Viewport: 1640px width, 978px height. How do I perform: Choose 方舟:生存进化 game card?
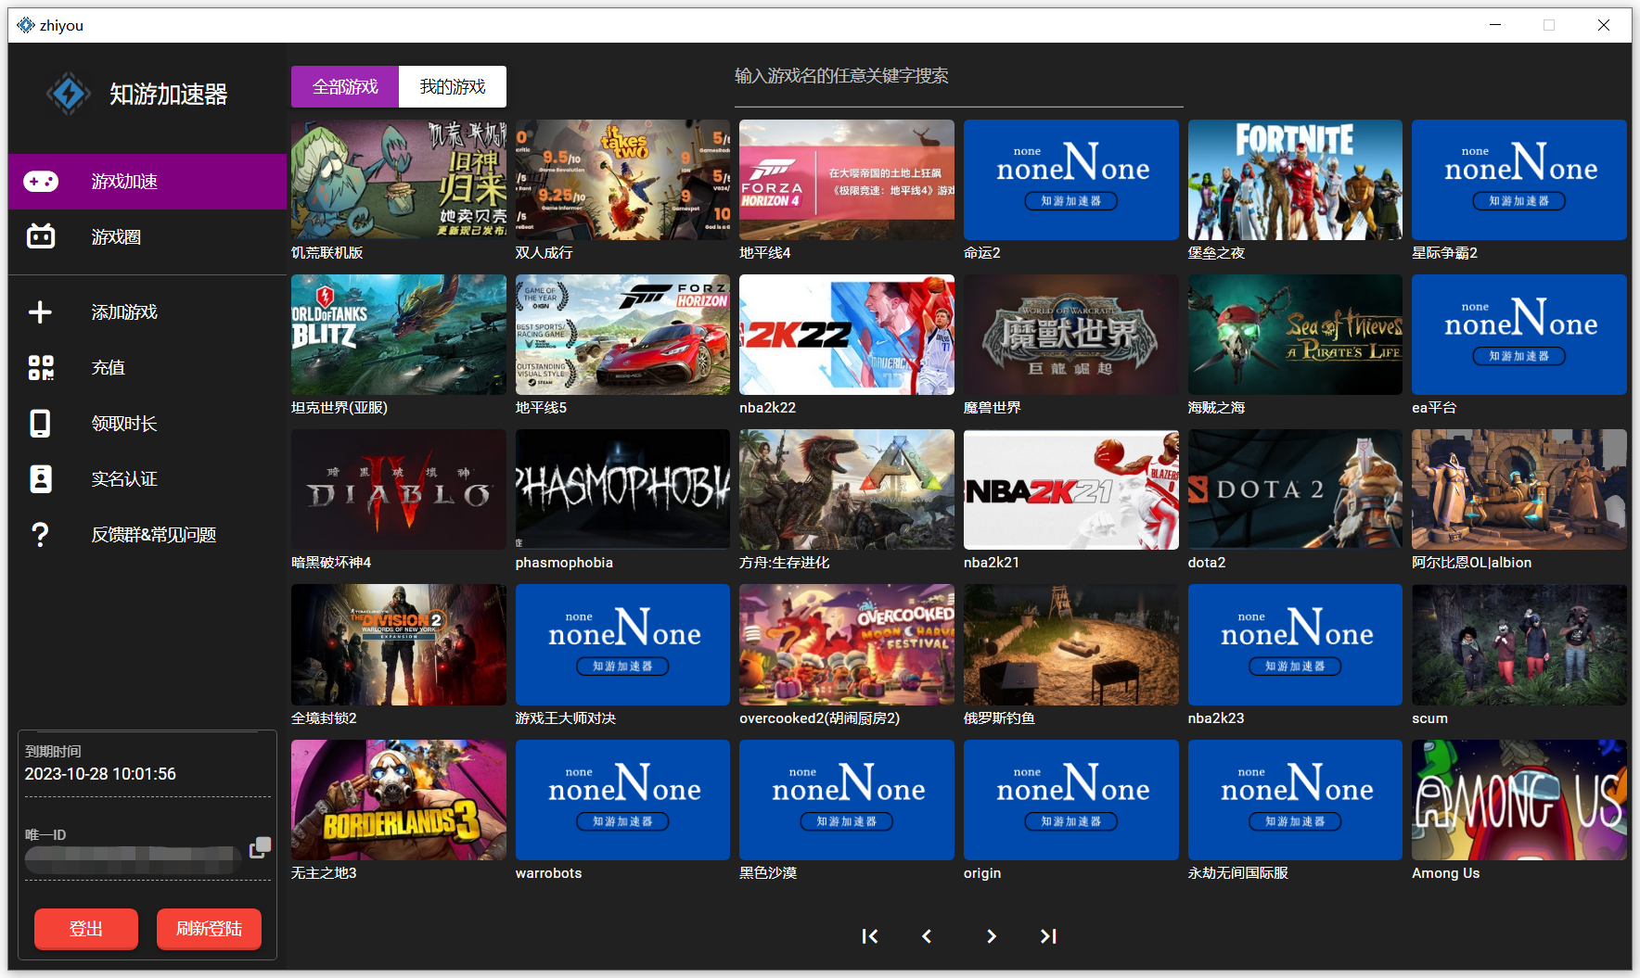coord(847,489)
